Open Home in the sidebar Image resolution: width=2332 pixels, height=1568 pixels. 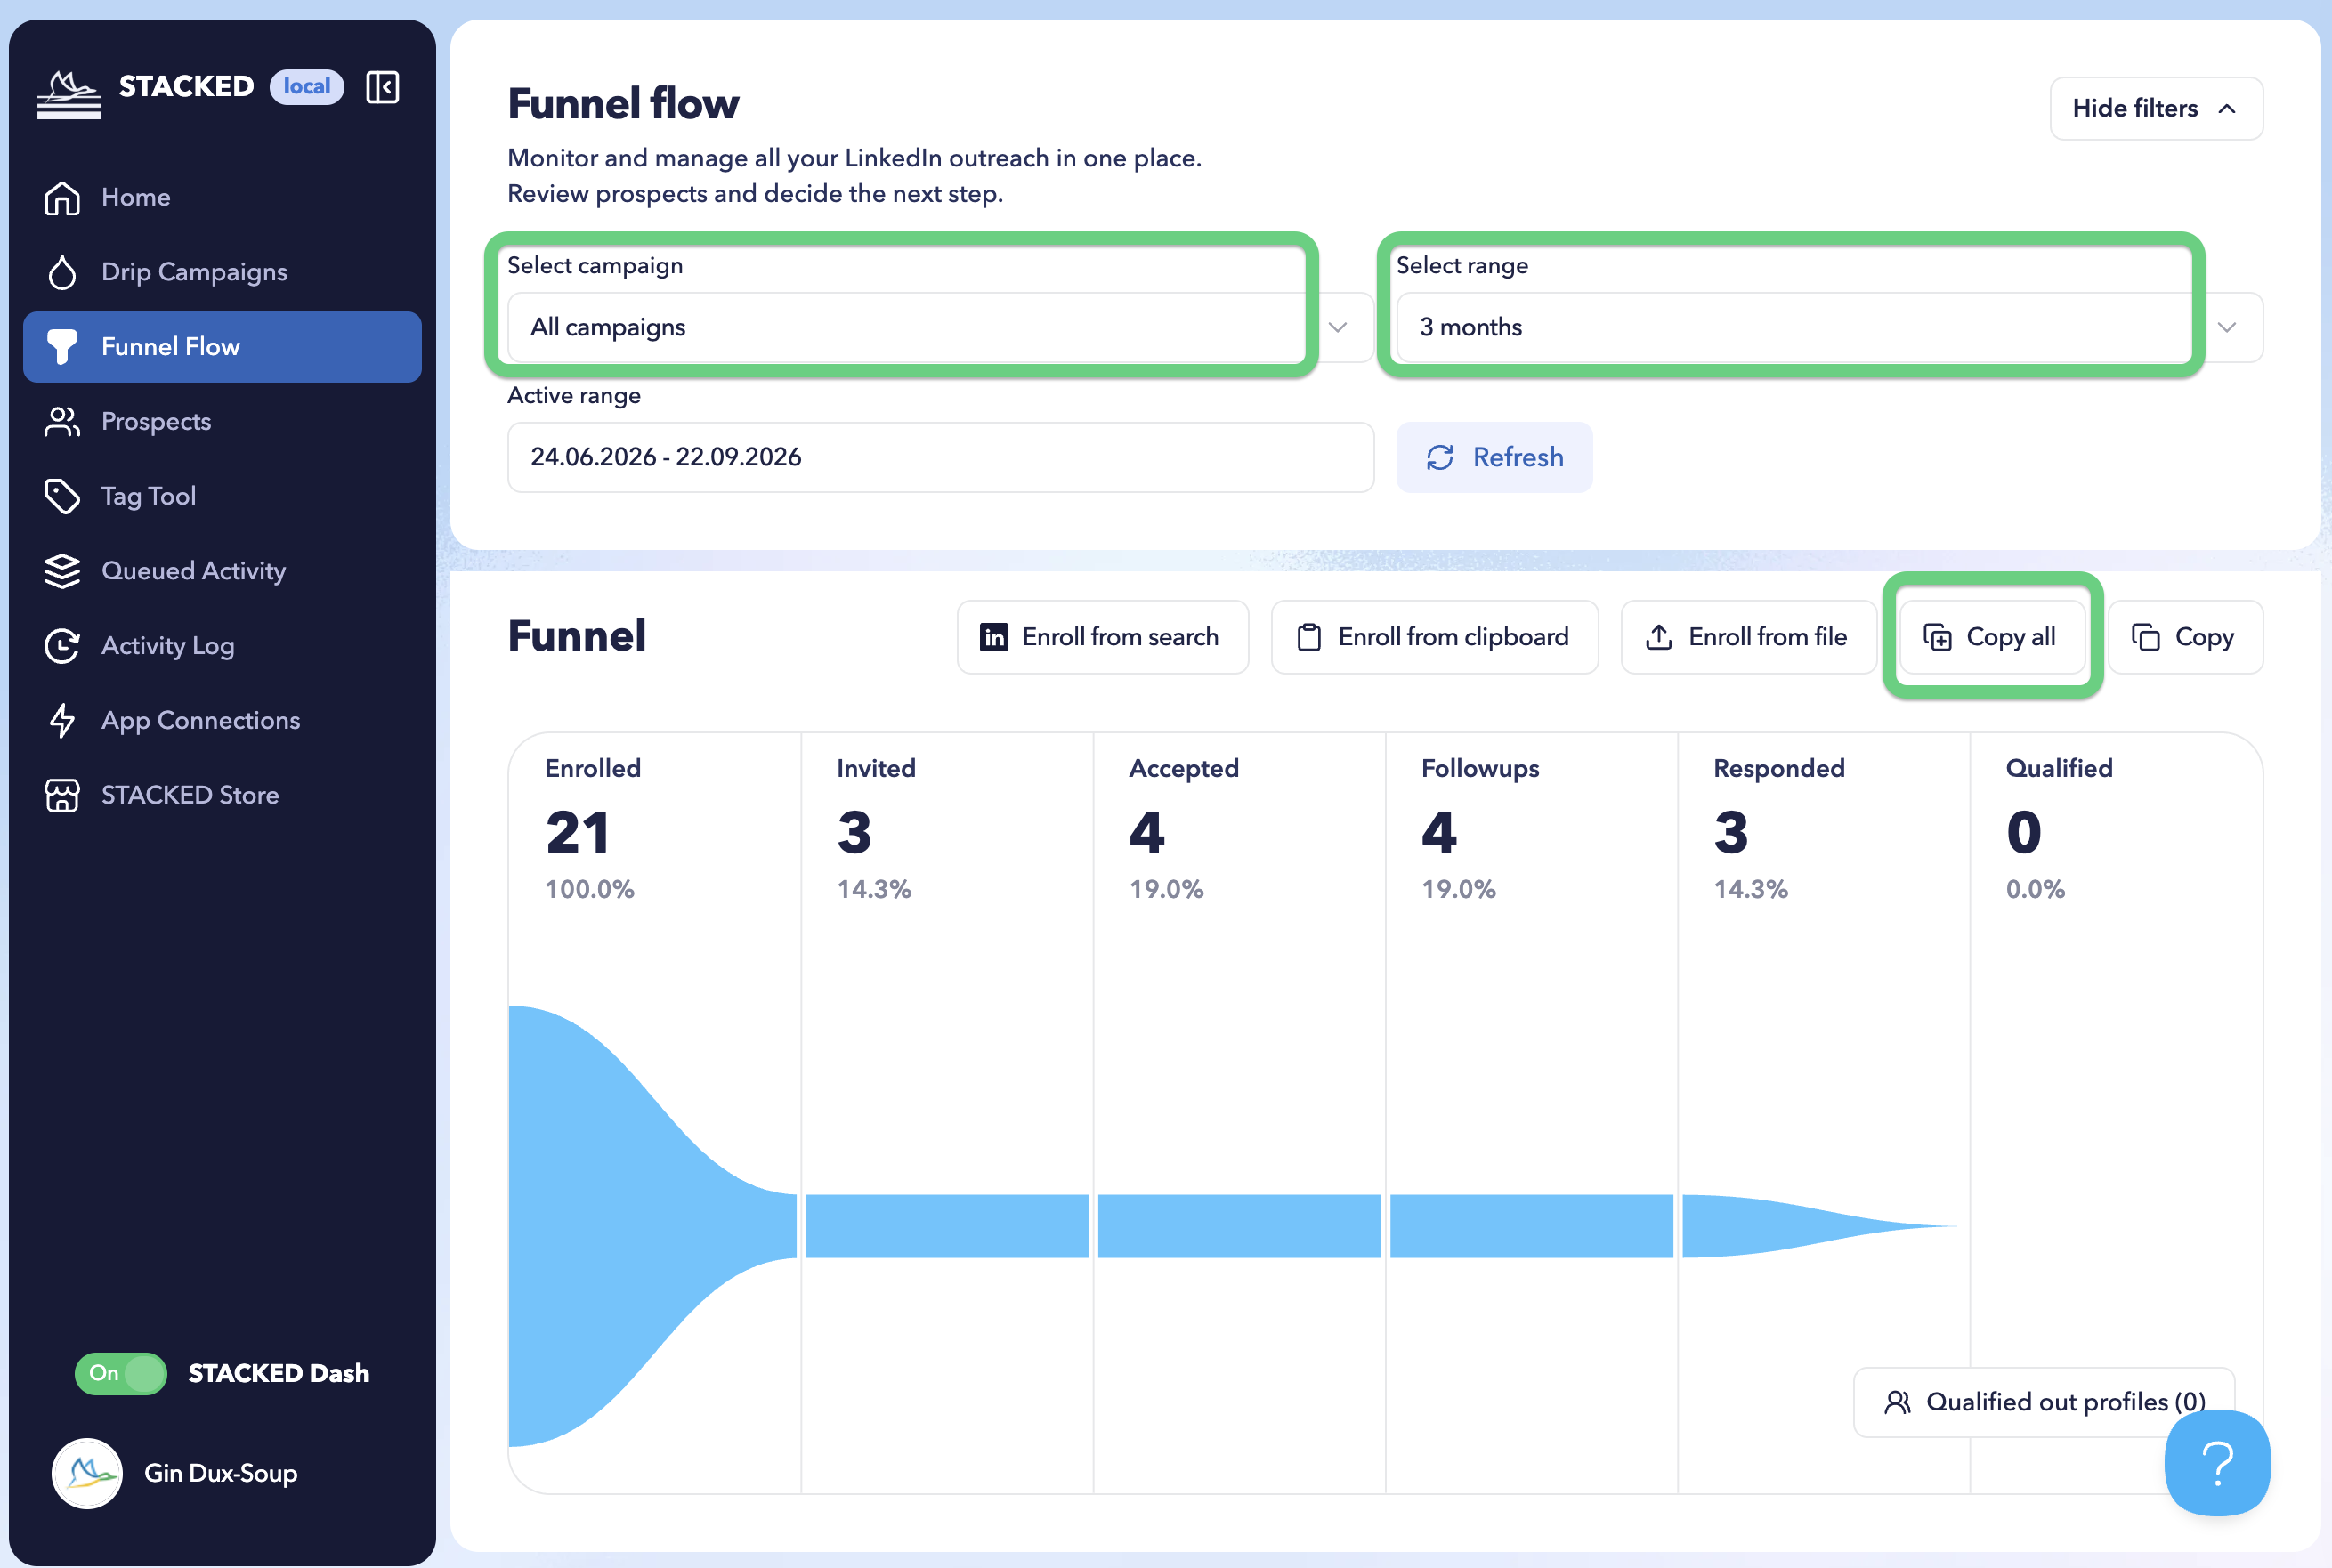tap(222, 197)
